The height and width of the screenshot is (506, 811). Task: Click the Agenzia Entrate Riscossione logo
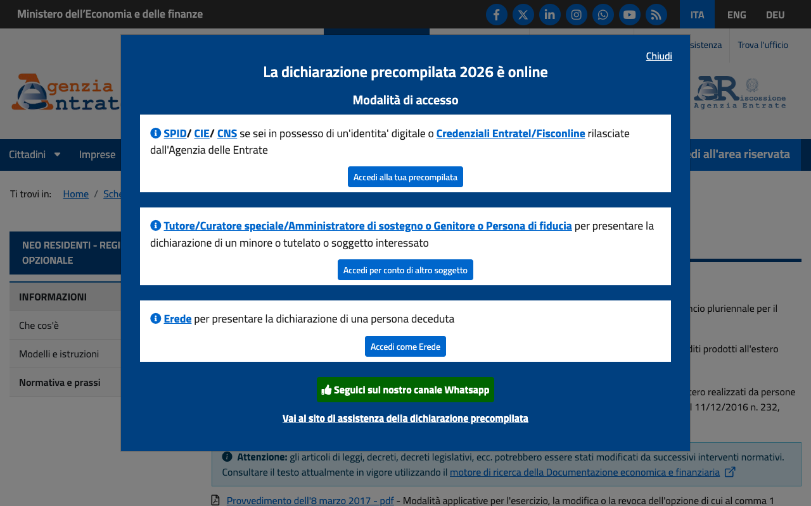point(740,92)
